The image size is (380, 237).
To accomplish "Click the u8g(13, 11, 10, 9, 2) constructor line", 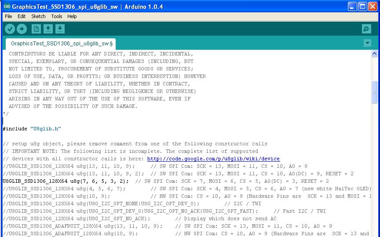I will pyautogui.click(x=178, y=174).
